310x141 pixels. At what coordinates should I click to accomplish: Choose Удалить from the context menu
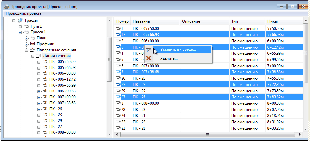point(169,58)
